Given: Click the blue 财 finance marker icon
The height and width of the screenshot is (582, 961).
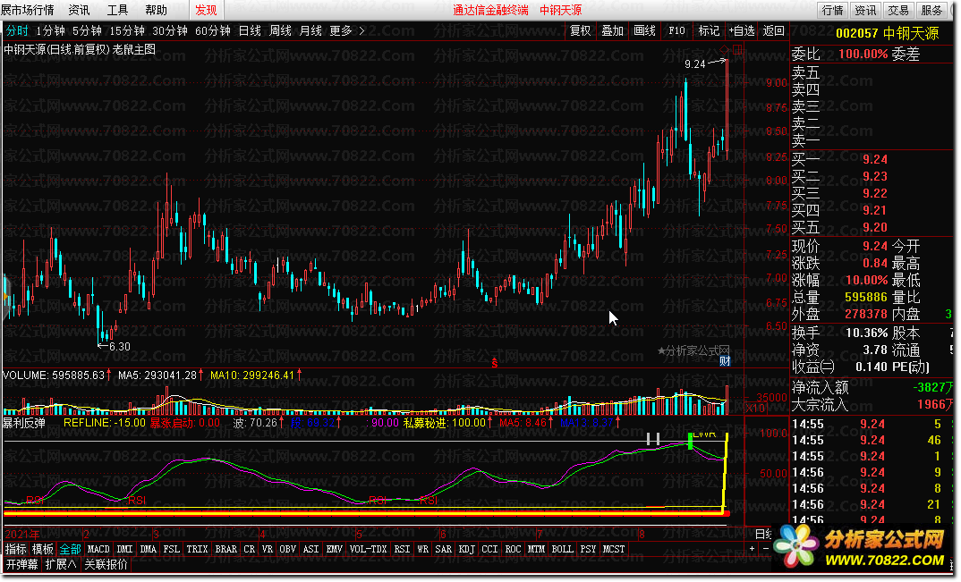Looking at the screenshot, I should tap(725, 361).
